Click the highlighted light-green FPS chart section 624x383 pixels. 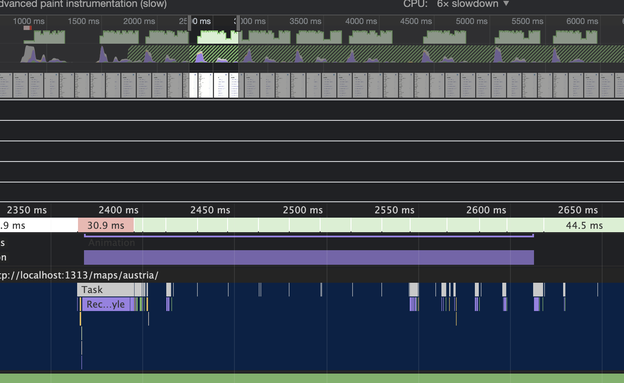click(217, 37)
